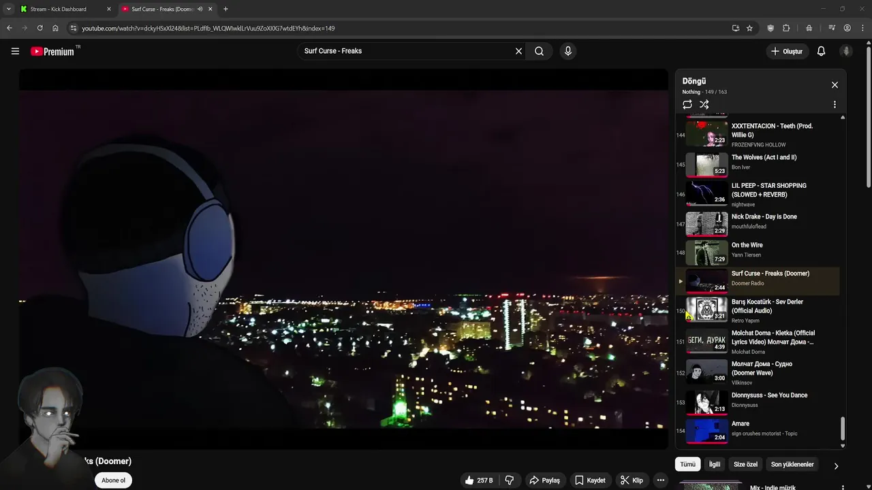Screen dimensions: 872x490
Task: Close the Surf Curse YouTube tab
Action: 211,9
